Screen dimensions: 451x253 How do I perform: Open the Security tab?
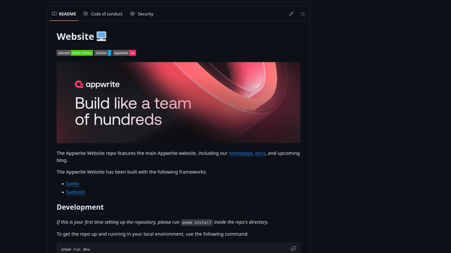(142, 13)
